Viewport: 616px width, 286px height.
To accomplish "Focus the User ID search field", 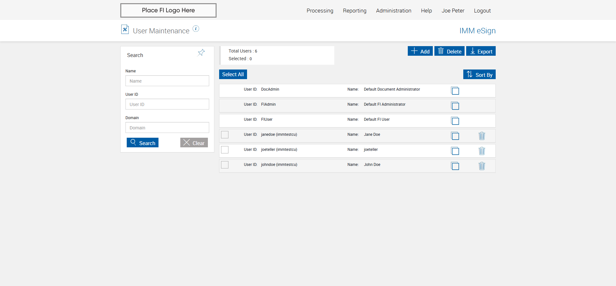I will pos(167,104).
